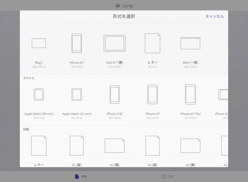Click the デバイス section heading
The width and height of the screenshot is (248, 182).
pos(29,78)
